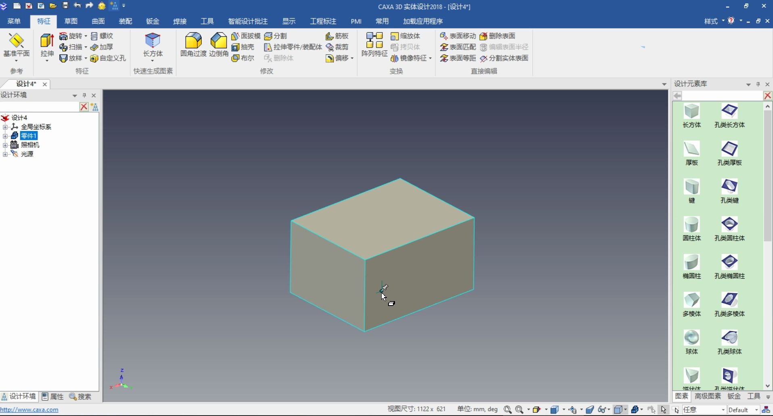Screen dimensions: 773x416
Task: Select the 孔类长方体 element in library
Action: point(729,116)
